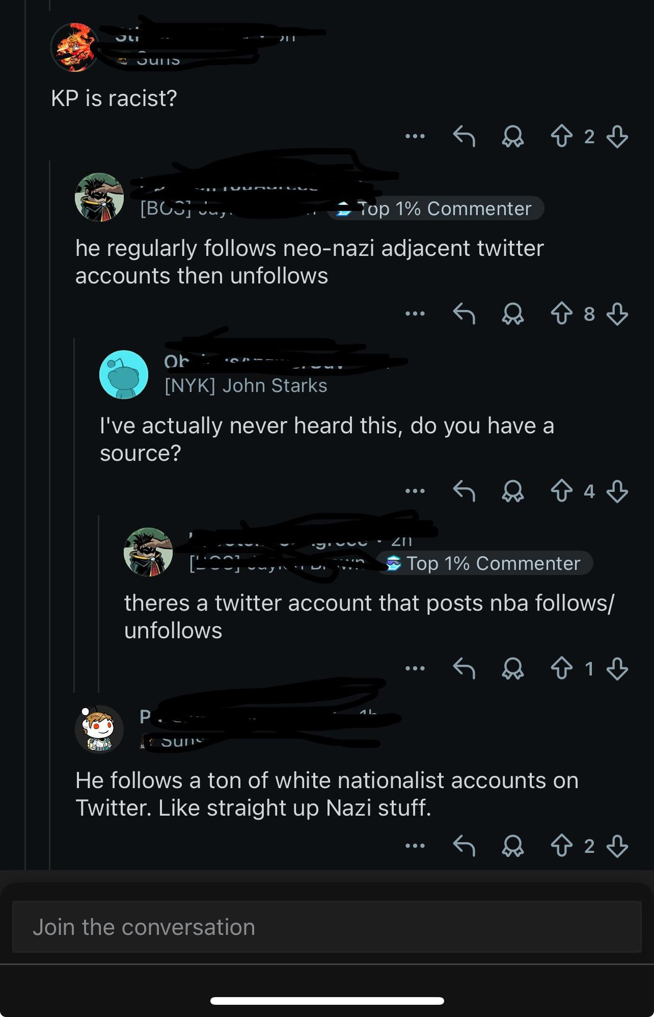Reply to "do you have a source?" comment
The height and width of the screenshot is (1017, 654).
pos(464,491)
